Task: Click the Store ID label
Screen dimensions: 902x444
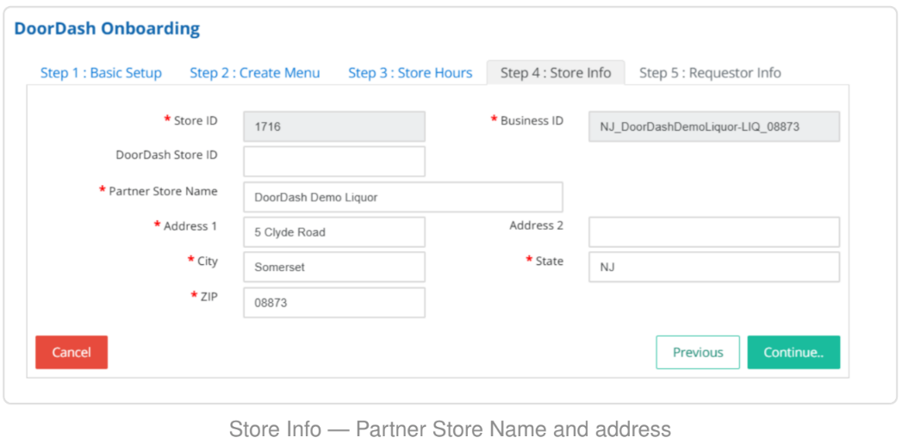Action: pyautogui.click(x=196, y=120)
